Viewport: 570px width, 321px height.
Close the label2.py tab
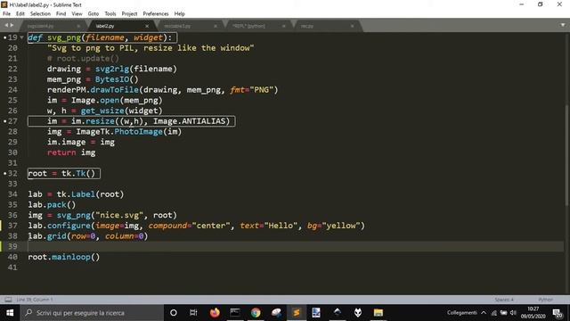click(147, 26)
